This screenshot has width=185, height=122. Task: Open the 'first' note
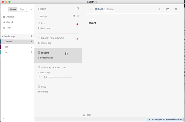(x=58, y=26)
